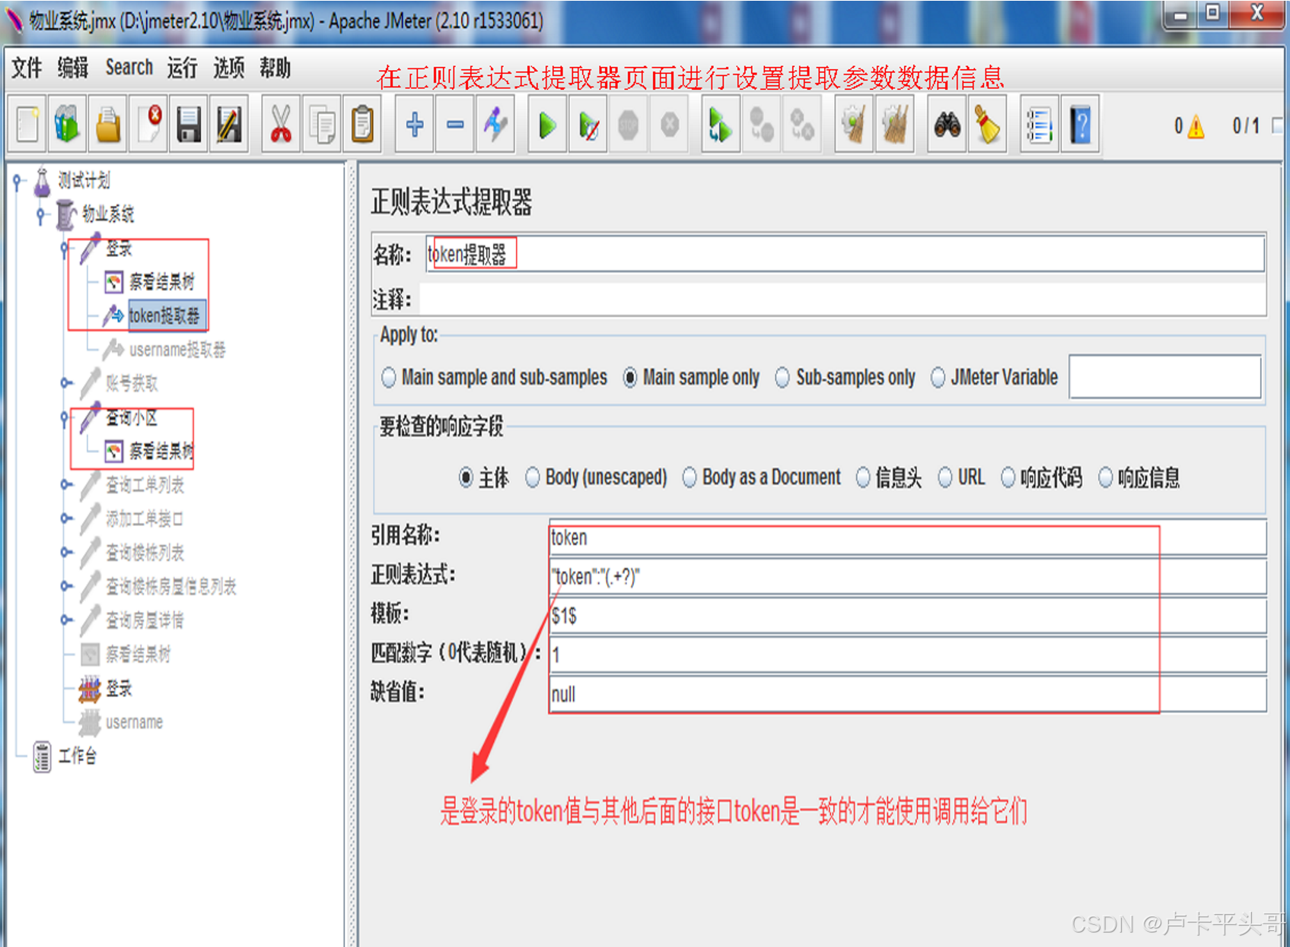
Task: Click the 缺省值 null field
Action: pyautogui.click(x=907, y=694)
